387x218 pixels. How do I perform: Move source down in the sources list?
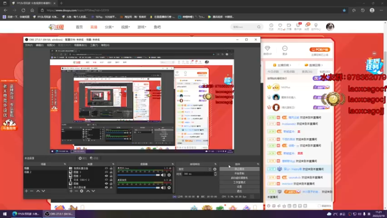click(x=93, y=191)
